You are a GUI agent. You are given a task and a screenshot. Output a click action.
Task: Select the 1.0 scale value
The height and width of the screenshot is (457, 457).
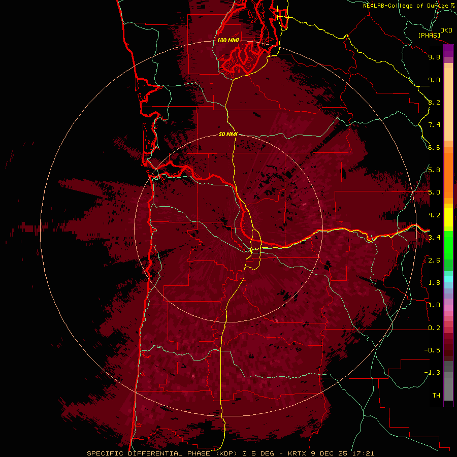(x=434, y=305)
